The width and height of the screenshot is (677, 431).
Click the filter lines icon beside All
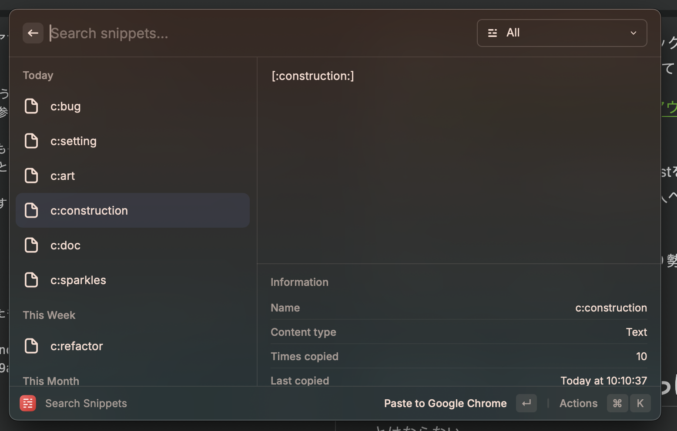point(493,33)
